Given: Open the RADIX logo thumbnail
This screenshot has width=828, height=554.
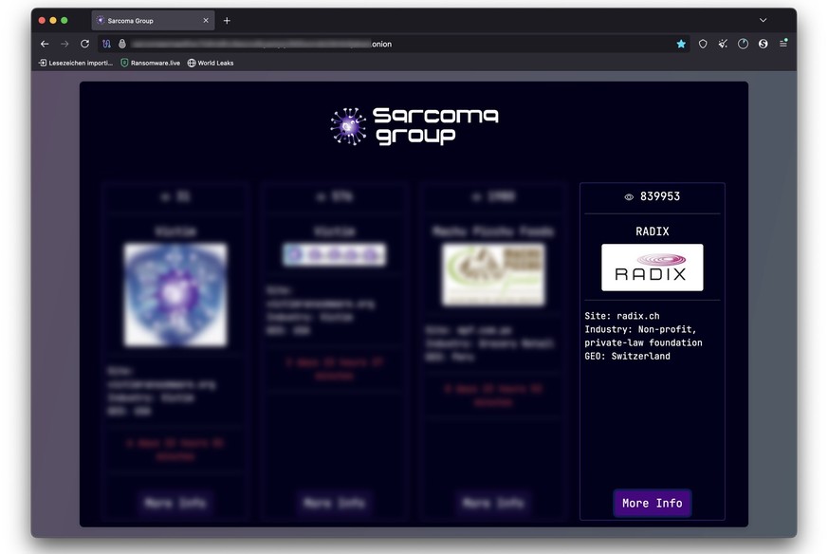Looking at the screenshot, I should tap(653, 268).
